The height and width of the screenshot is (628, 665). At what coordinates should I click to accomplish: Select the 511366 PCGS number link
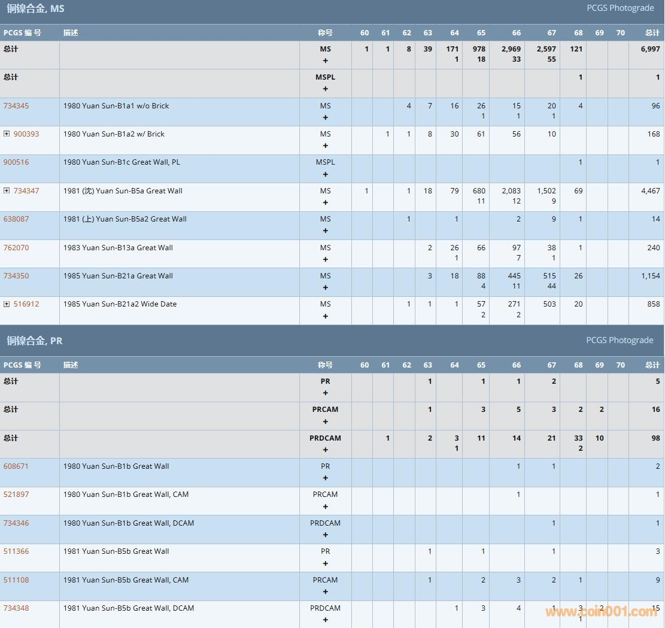click(x=16, y=551)
